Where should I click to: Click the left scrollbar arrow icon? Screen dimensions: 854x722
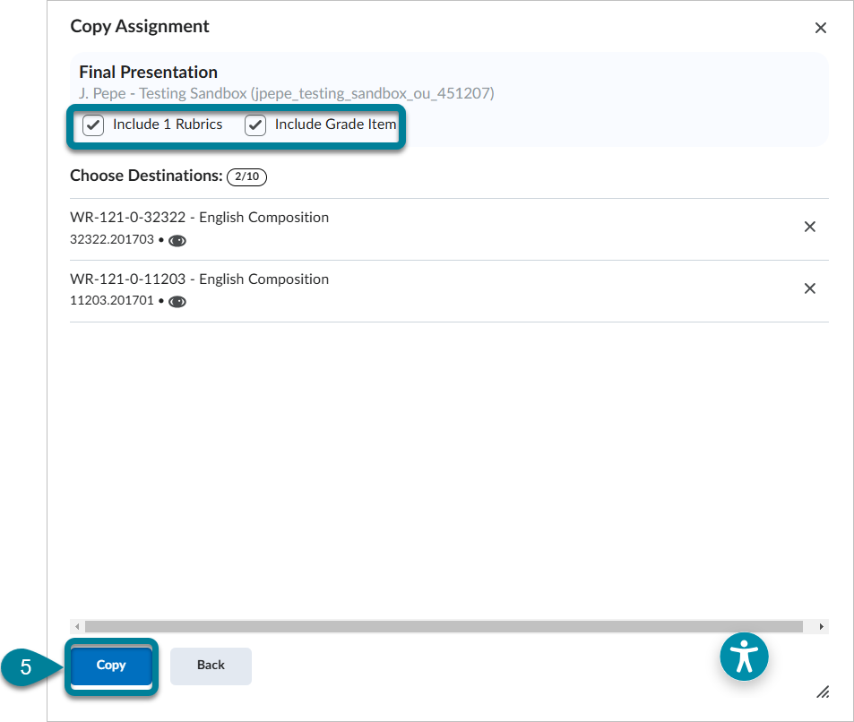coord(77,626)
